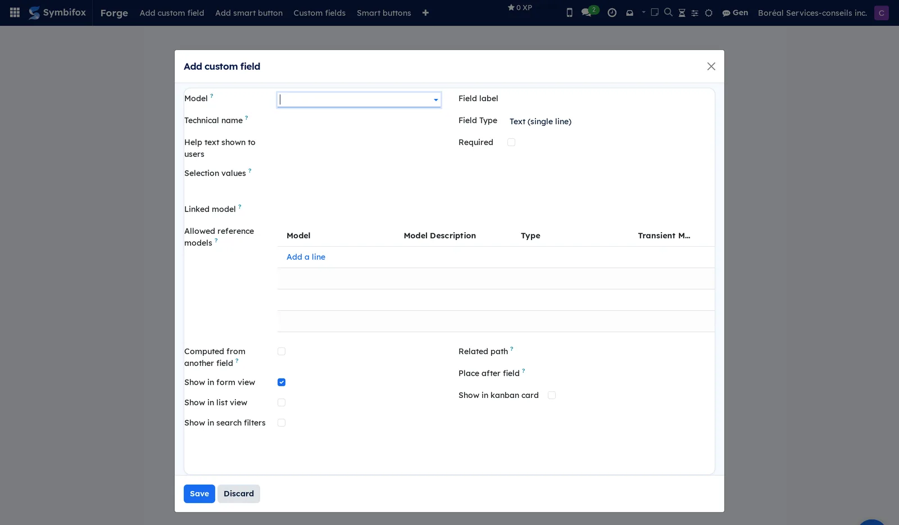Click the Add a line link

click(x=306, y=257)
